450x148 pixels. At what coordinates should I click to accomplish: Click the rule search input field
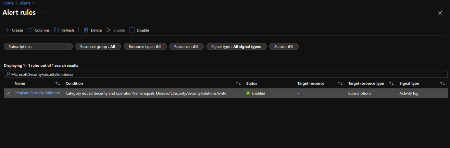(224, 74)
